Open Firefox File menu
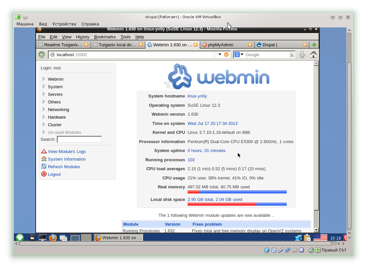Image resolution: width=366 pixels, height=268 pixels. [x=42, y=37]
